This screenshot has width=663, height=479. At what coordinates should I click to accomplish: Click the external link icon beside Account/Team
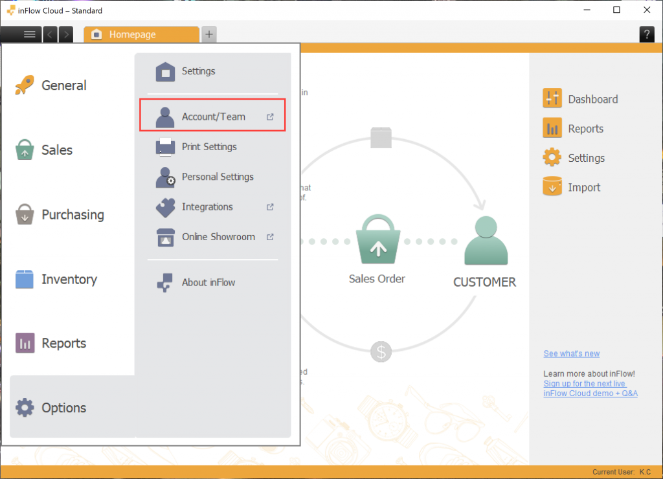coord(270,117)
